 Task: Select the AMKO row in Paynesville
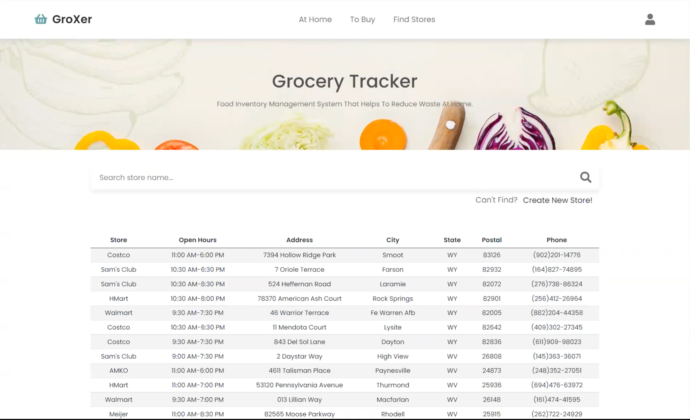pos(119,370)
